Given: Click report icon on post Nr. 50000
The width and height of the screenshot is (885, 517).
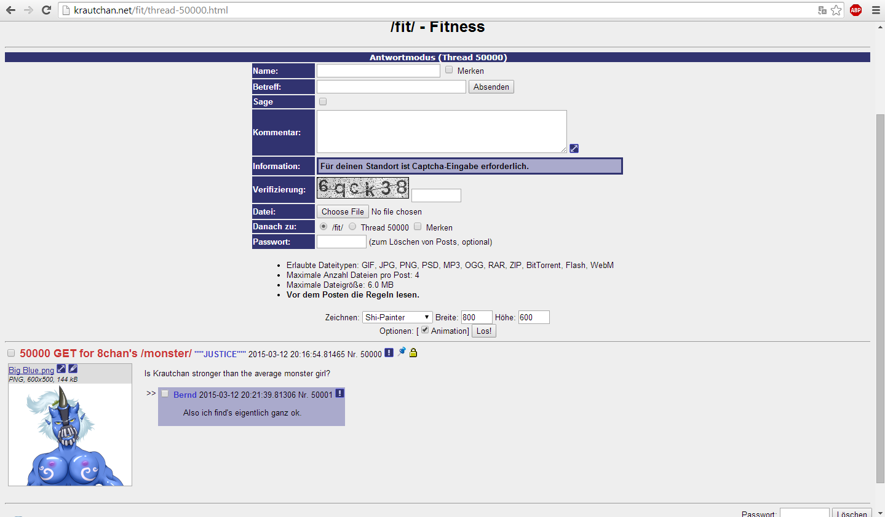Looking at the screenshot, I should coord(389,352).
